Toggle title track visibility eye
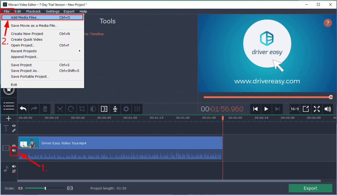Viewport: 337px width, 195px height. pyautogui.click(x=14, y=126)
